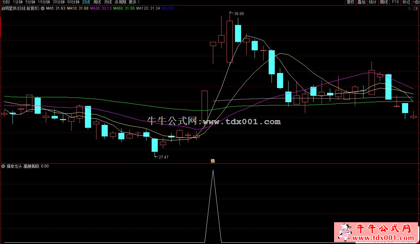420x244 pixels.
Task: Select the 60分钟 period tab
Action: pos(73,2)
